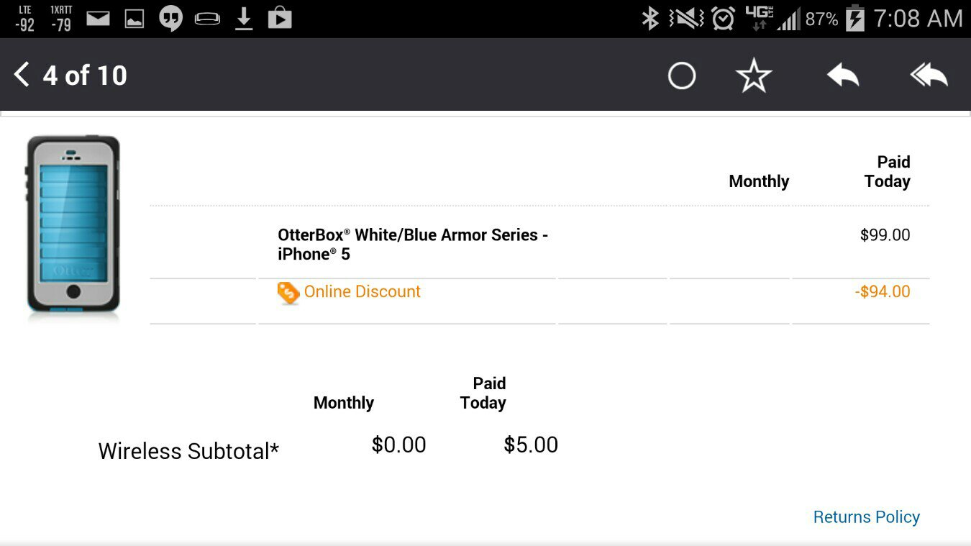Tap the download notification arrow icon

click(244, 19)
